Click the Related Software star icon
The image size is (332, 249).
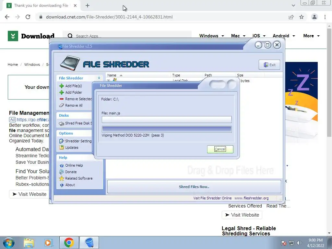[x=62, y=179]
